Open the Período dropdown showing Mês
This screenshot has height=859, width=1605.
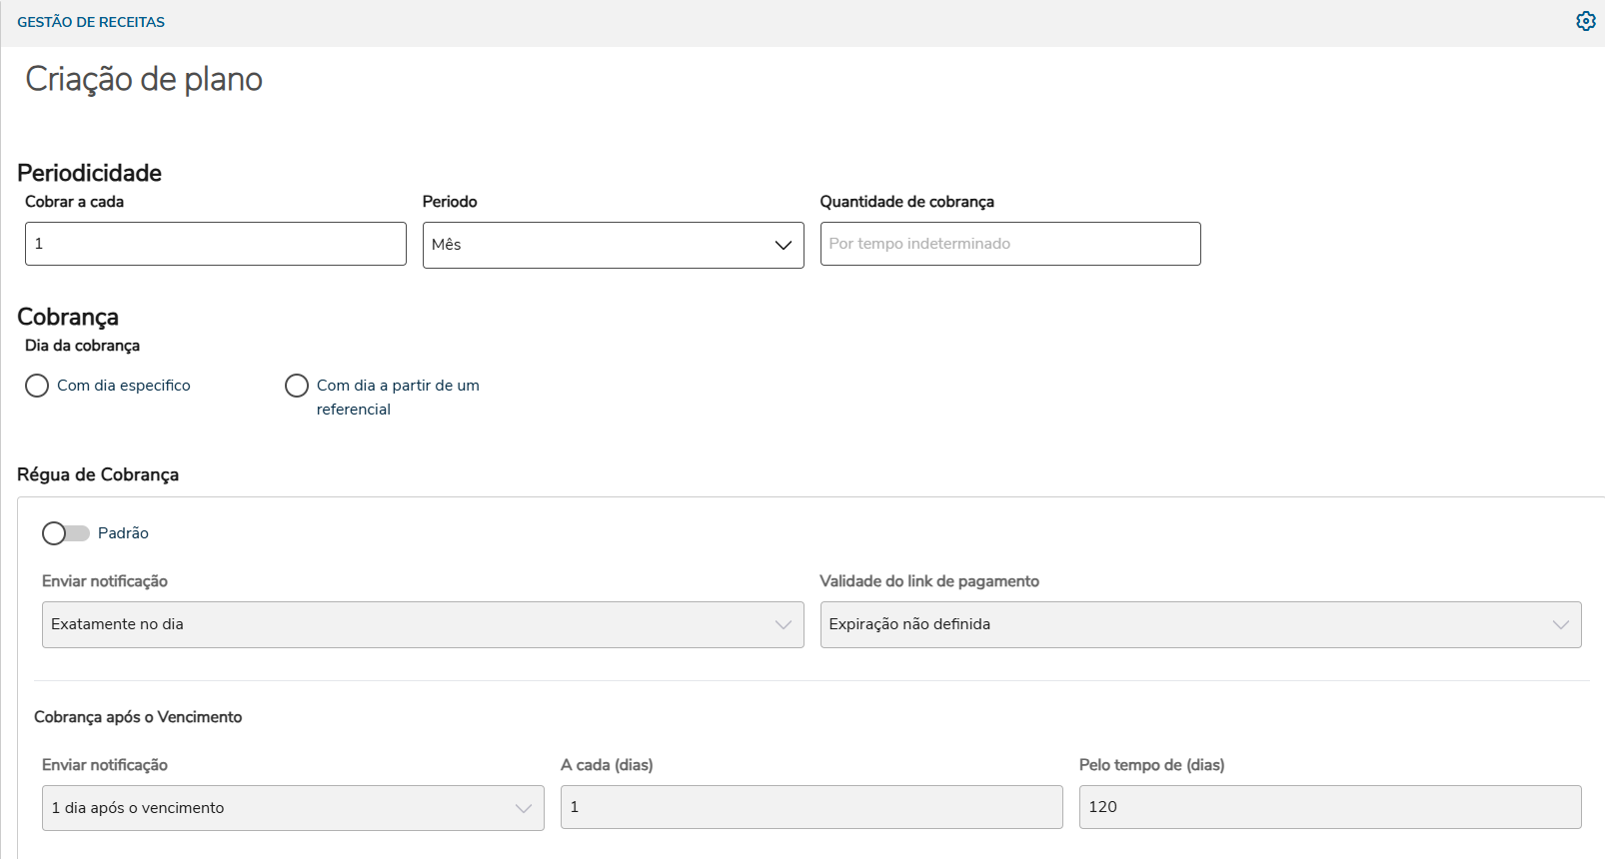(600, 245)
